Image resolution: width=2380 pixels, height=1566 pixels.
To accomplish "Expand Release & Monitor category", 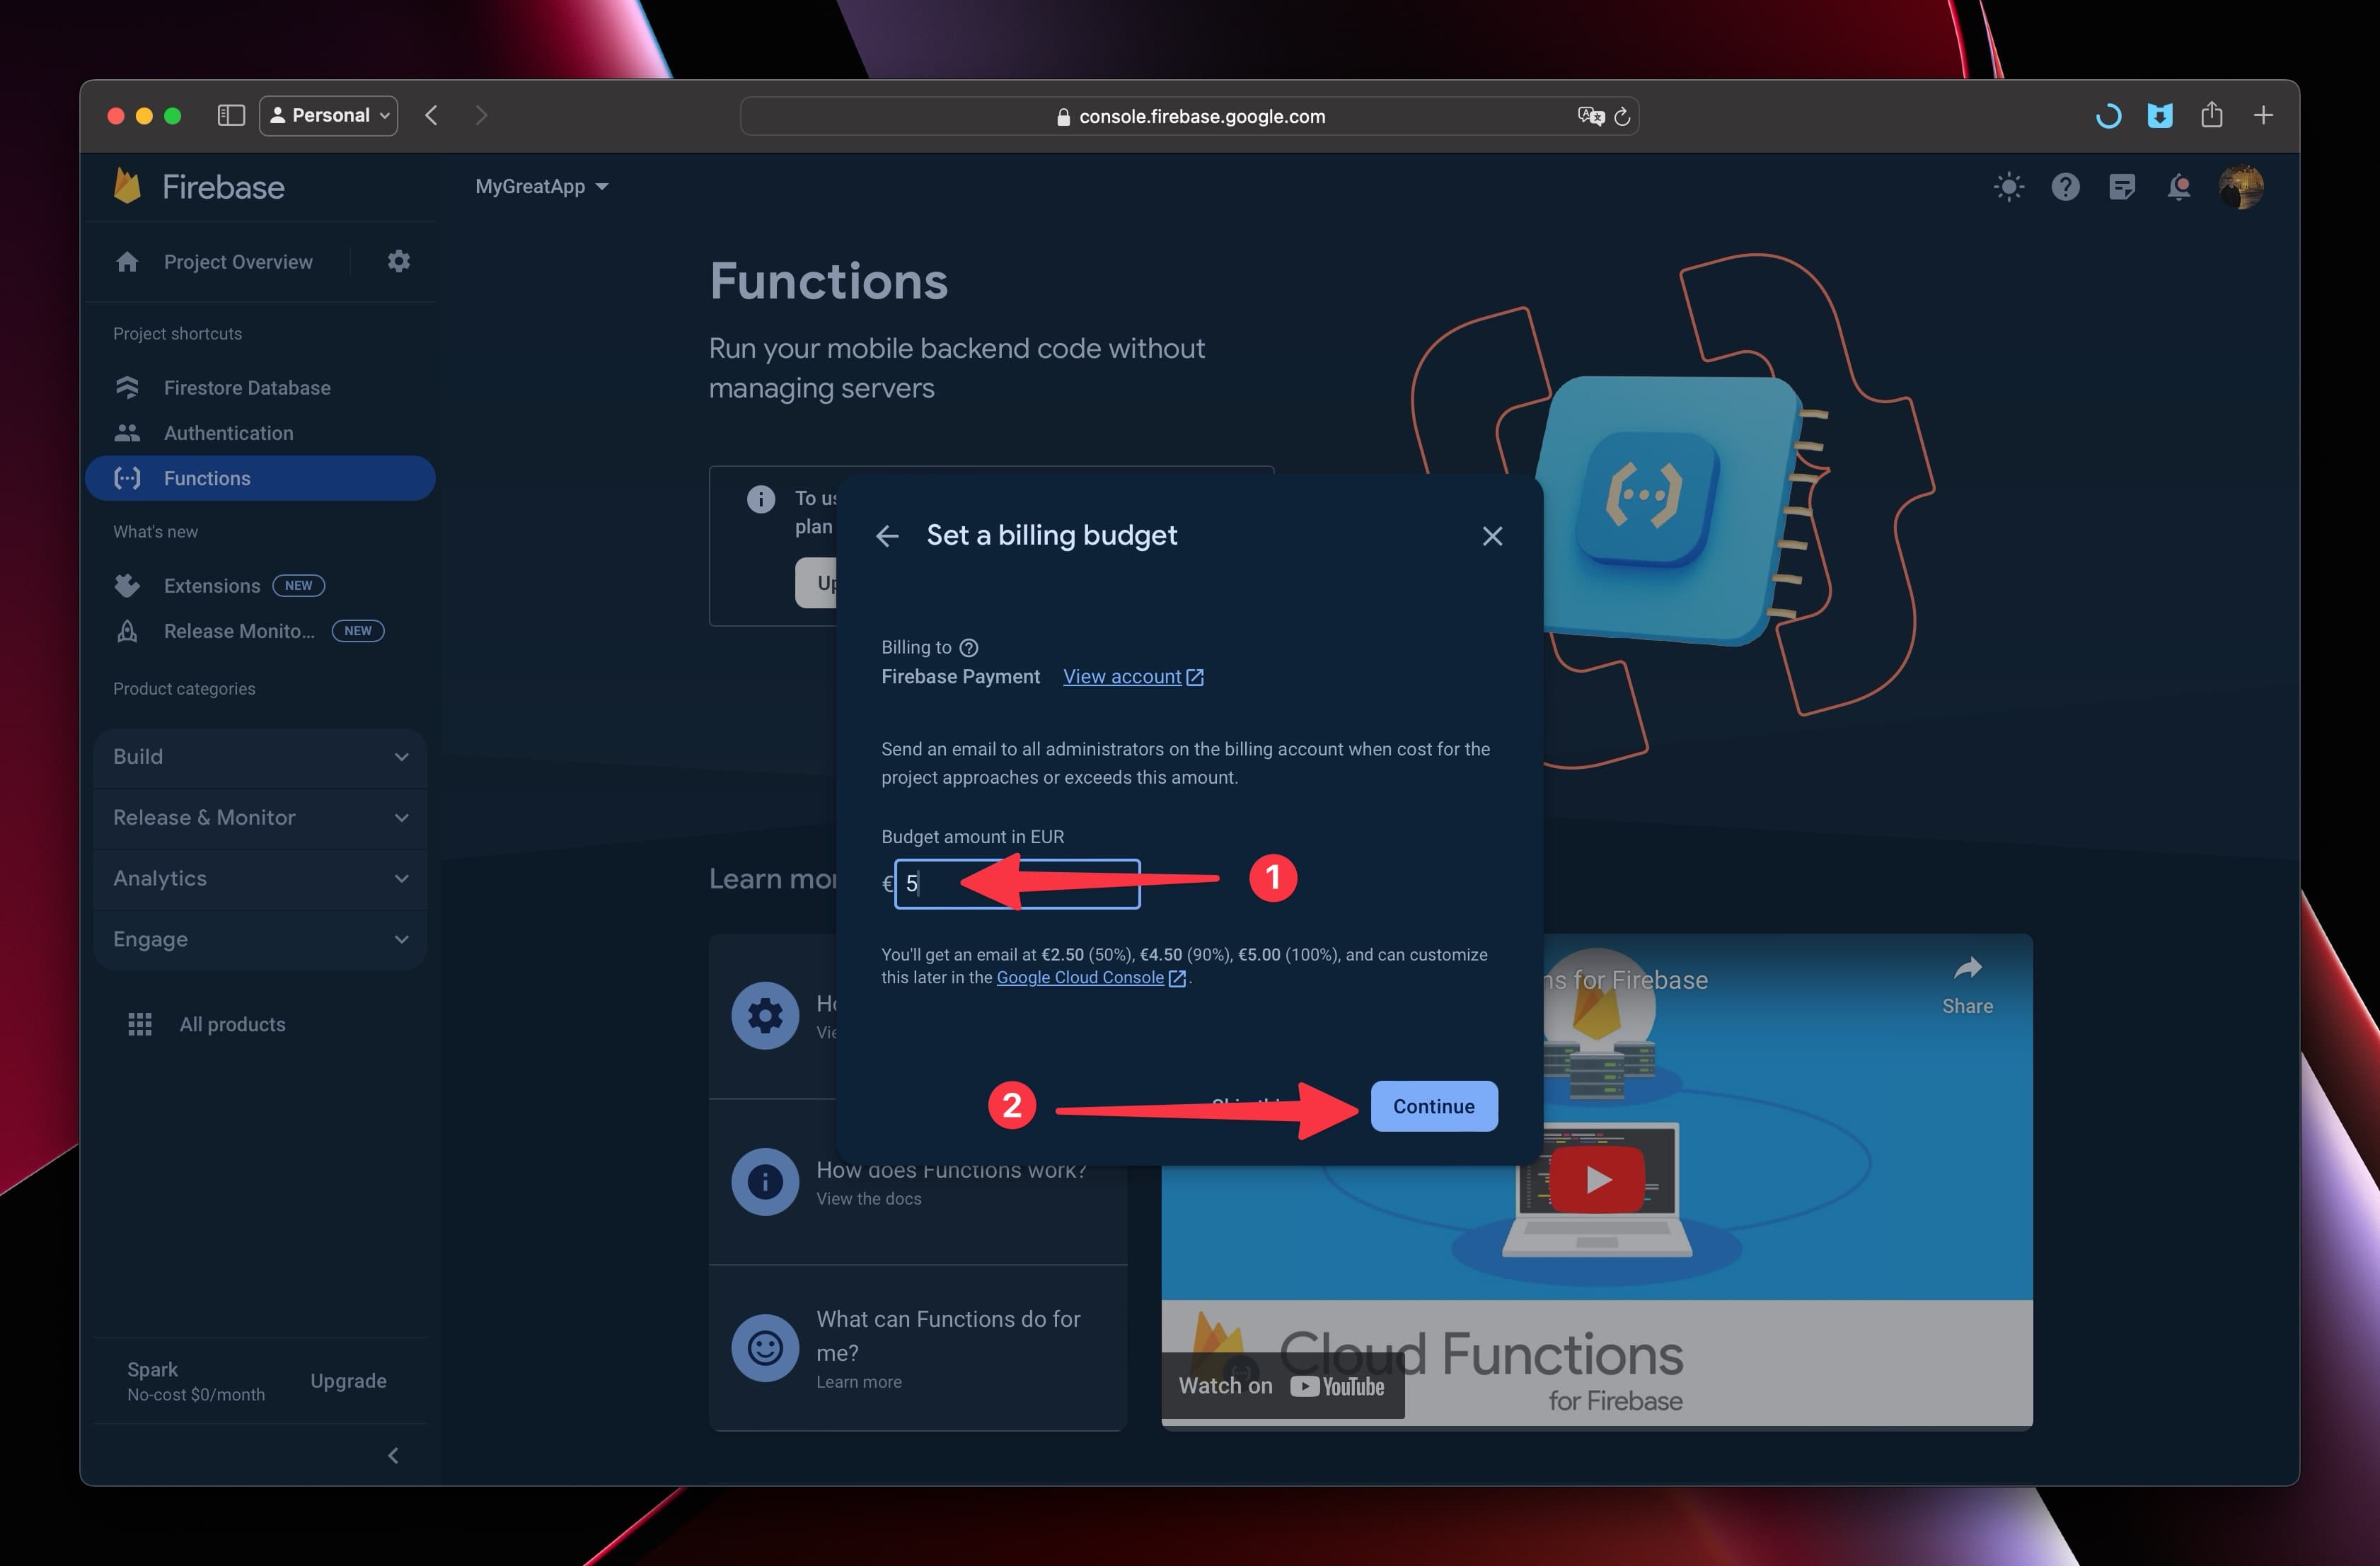I will (x=260, y=817).
